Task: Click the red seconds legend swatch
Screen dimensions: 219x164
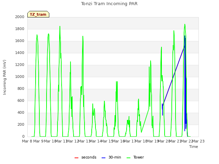Action: click(x=76, y=158)
